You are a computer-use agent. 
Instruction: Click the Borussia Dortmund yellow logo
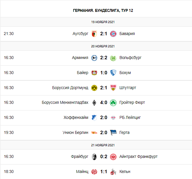coord(94,88)
